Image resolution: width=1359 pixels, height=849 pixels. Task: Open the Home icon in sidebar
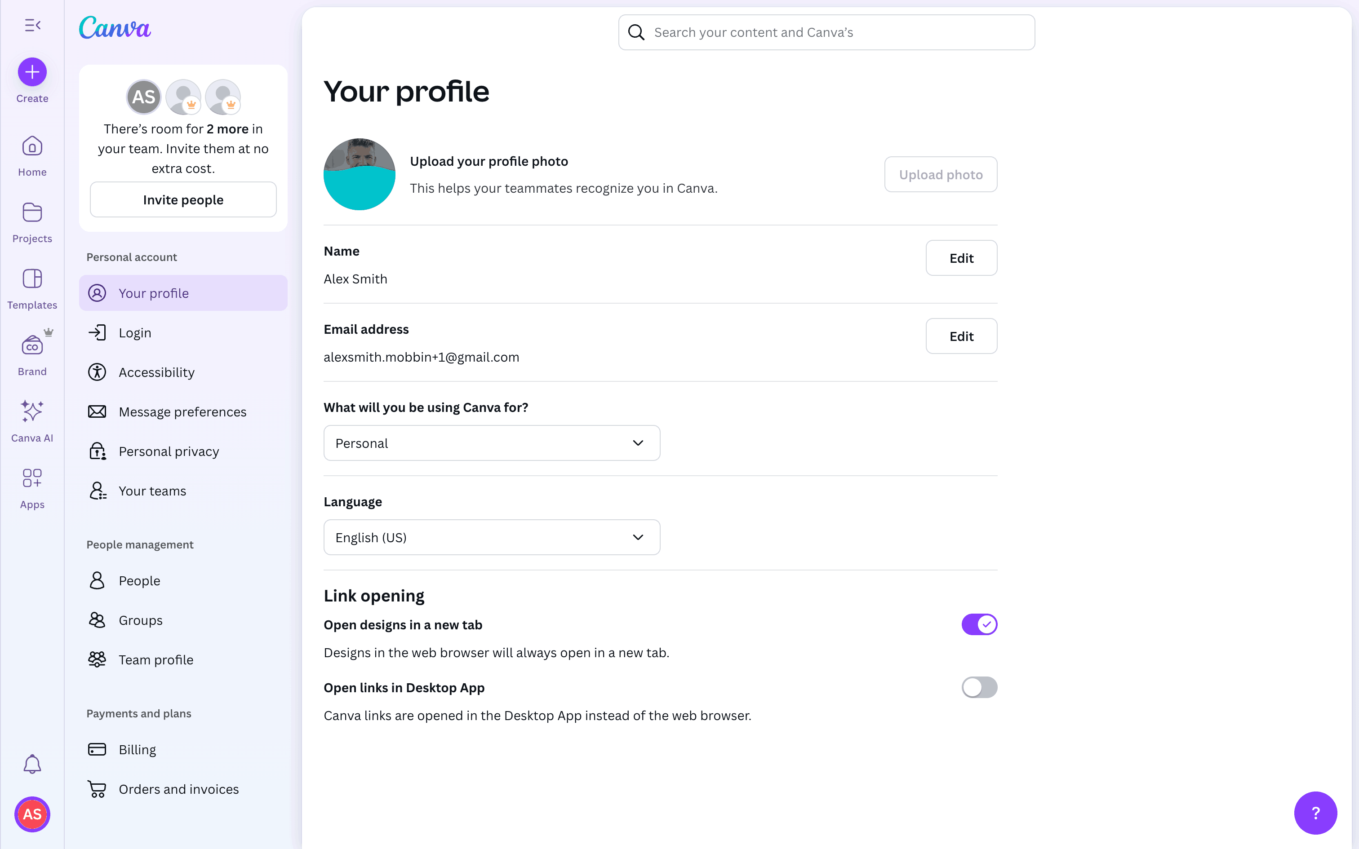(x=32, y=146)
